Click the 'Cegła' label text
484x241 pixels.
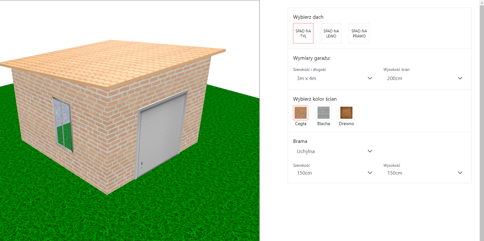[301, 124]
